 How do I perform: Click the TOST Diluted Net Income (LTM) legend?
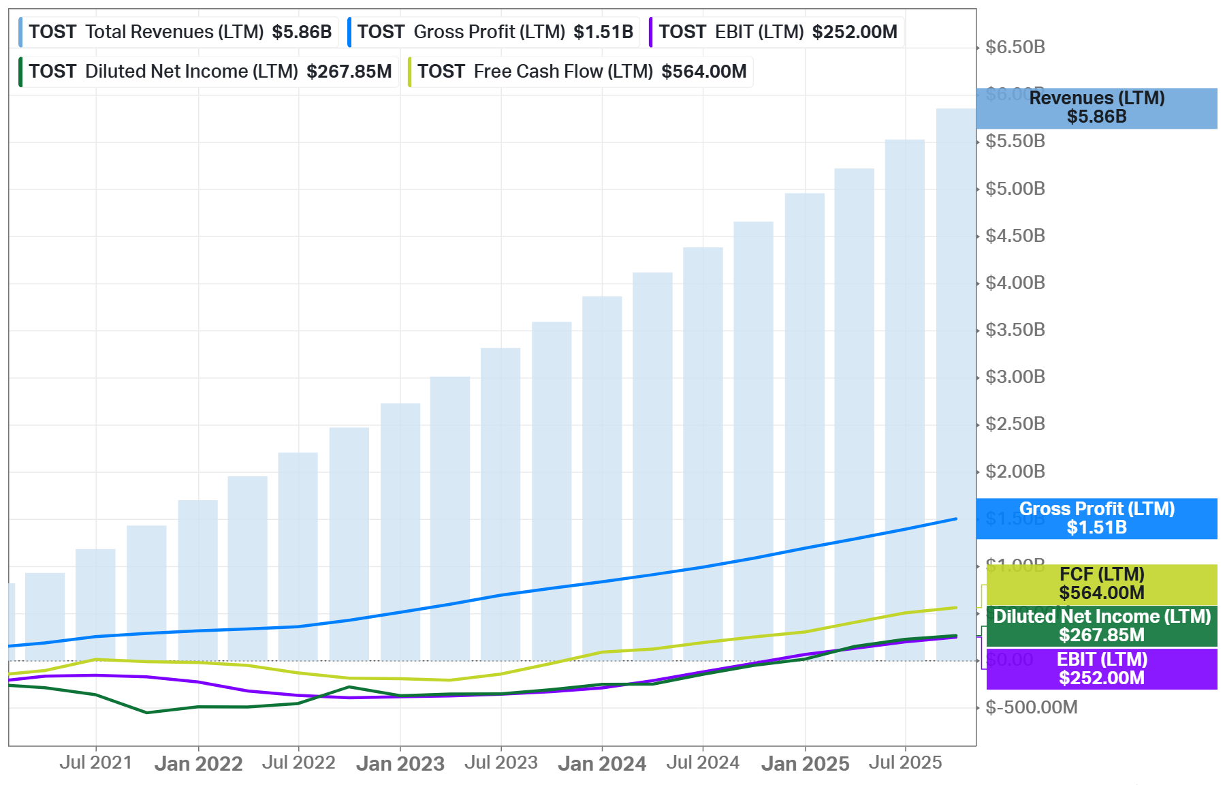tap(208, 72)
